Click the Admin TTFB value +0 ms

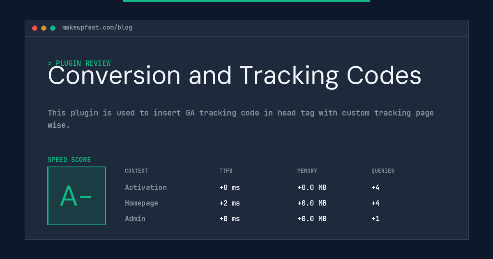[x=230, y=219]
